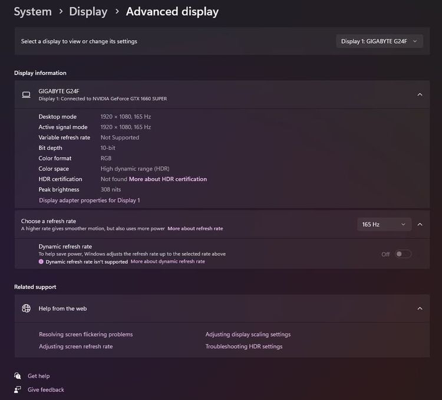Collapse the GIGABYTE G24F display information section
This screenshot has height=400, width=442.
click(x=420, y=94)
